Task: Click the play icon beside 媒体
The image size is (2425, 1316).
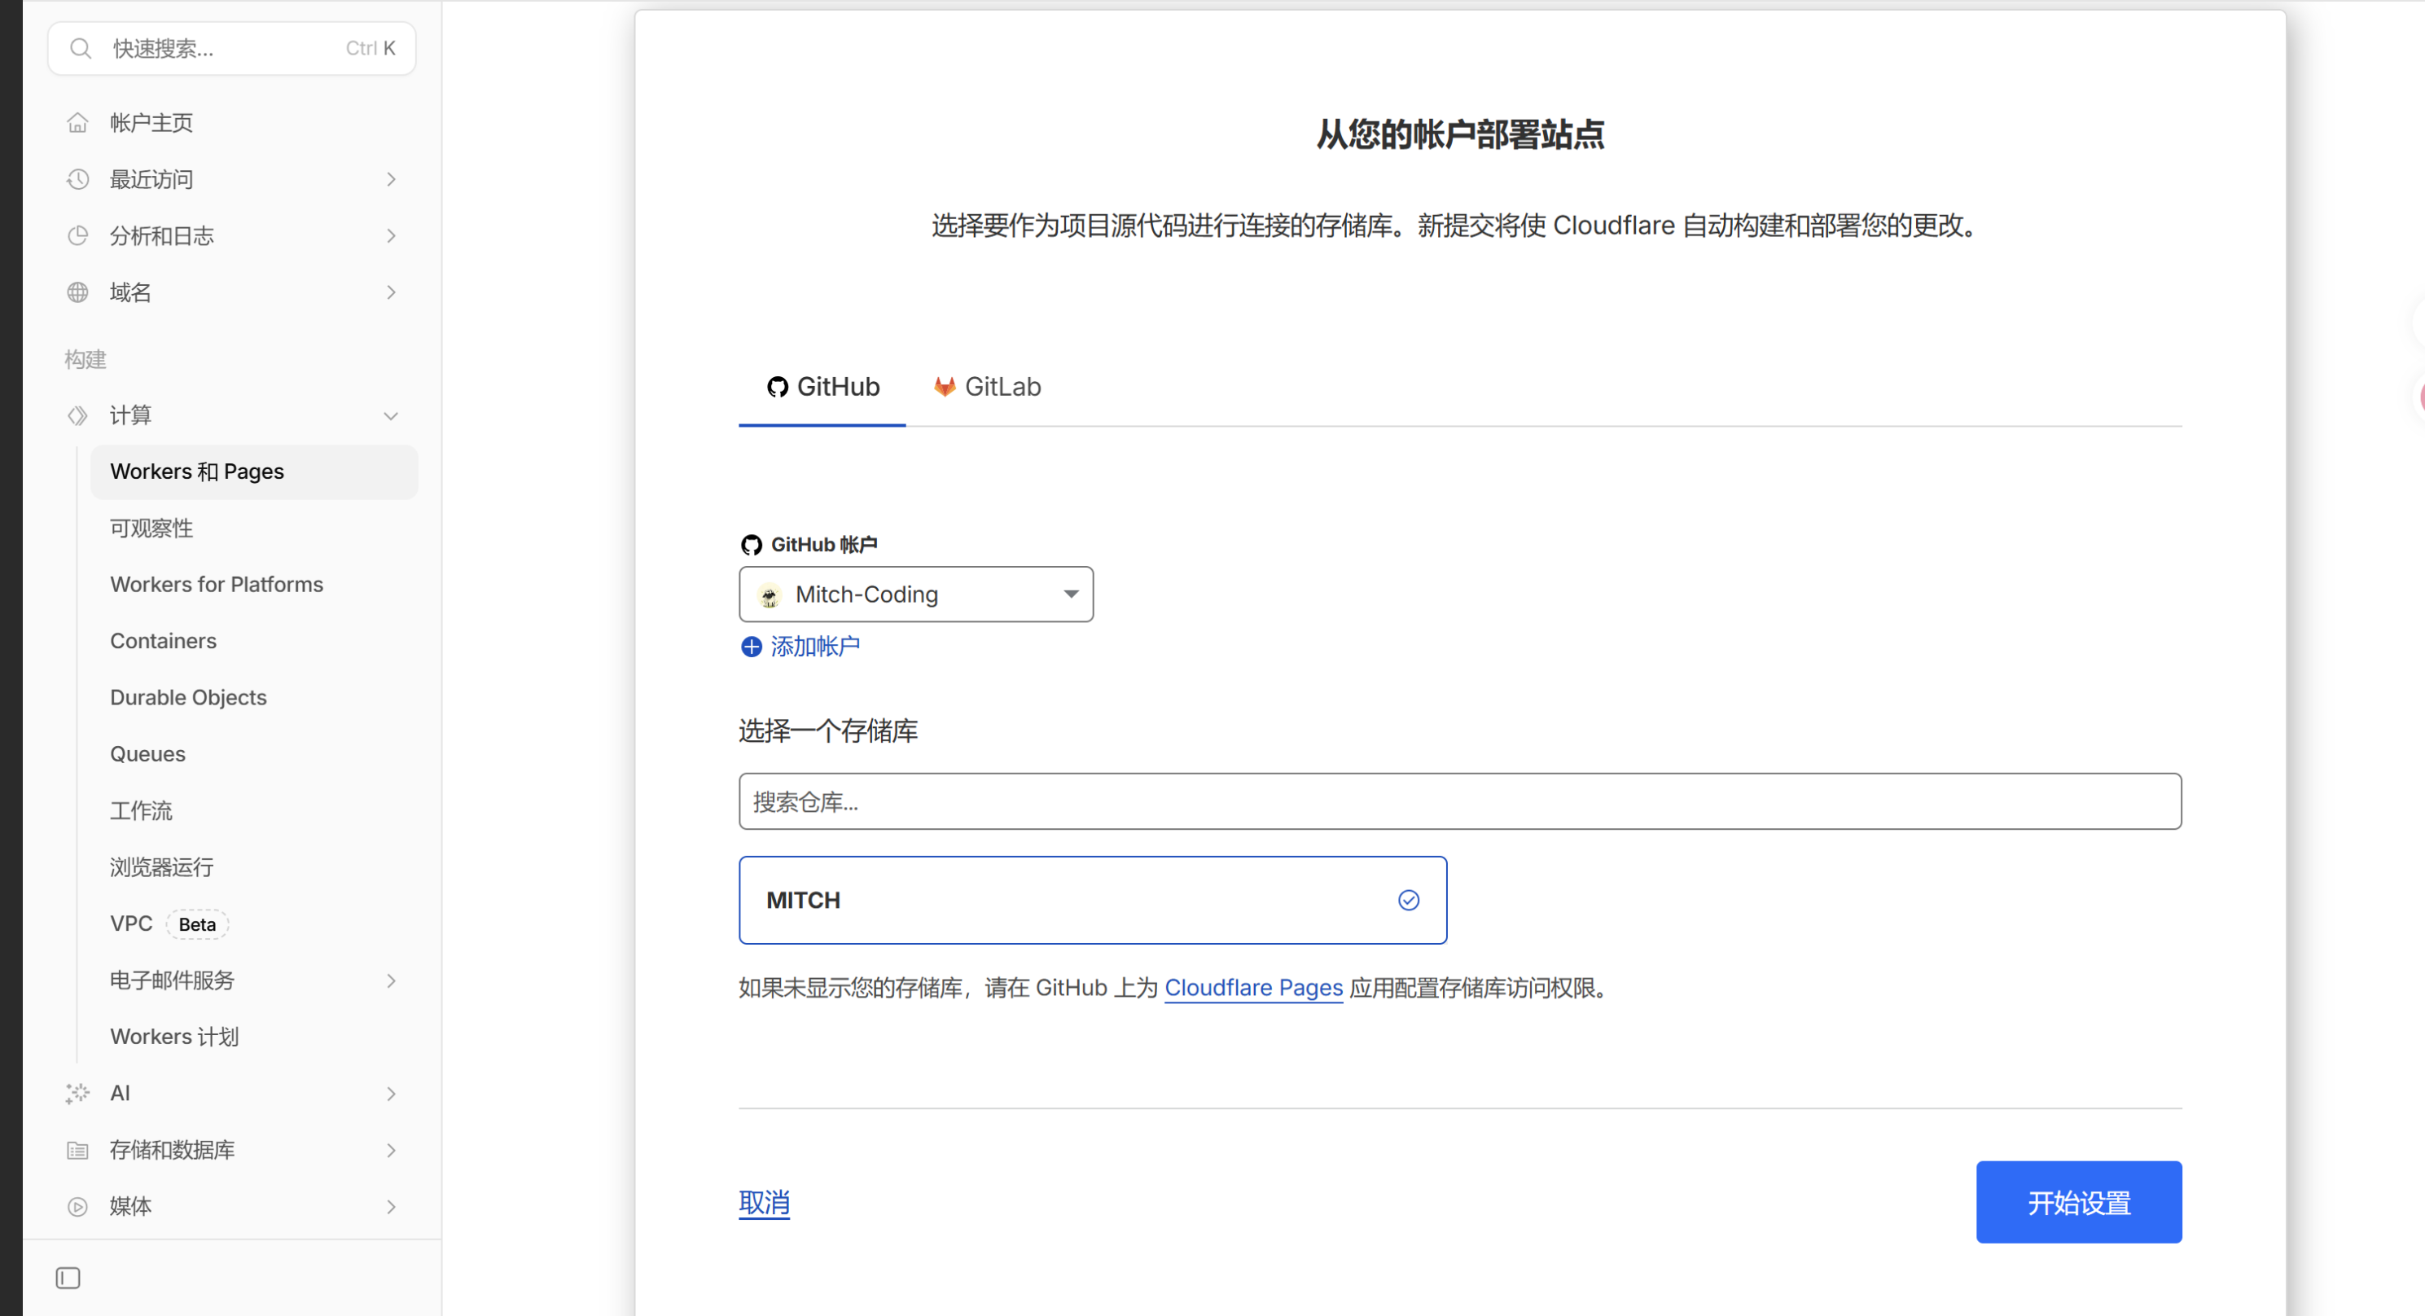Action: [x=78, y=1206]
